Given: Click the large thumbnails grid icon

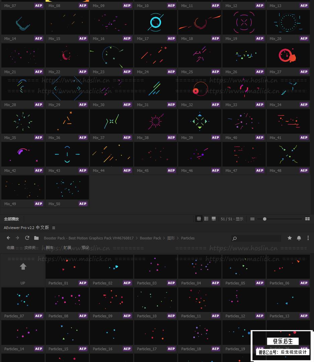Looking at the screenshot, I should [x=307, y=219].
